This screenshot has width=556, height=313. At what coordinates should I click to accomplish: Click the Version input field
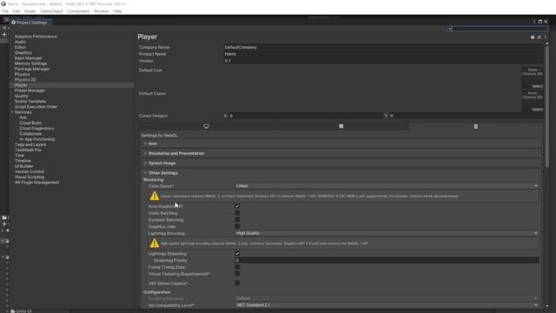(x=382, y=61)
